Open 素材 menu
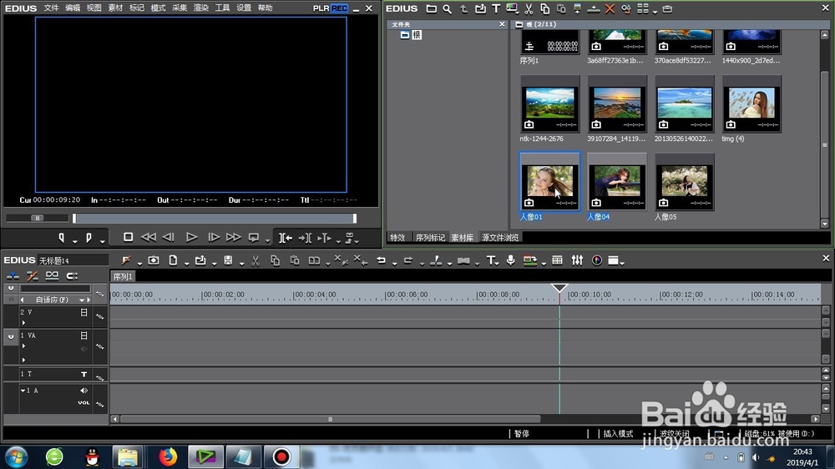Image resolution: width=835 pixels, height=469 pixels. (x=115, y=8)
